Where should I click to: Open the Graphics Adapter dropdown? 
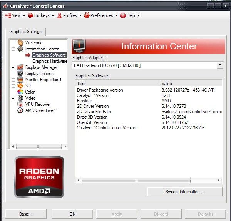click(x=220, y=65)
